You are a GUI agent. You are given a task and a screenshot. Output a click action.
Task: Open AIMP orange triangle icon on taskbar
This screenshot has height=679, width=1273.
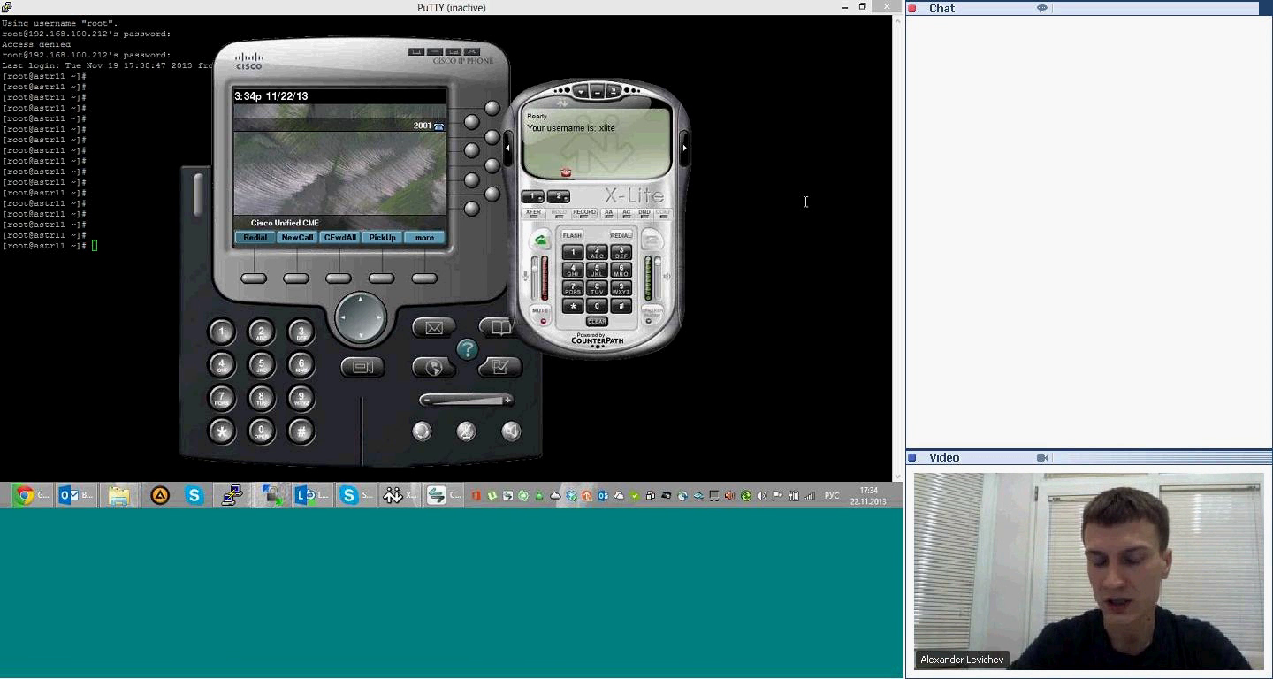(x=159, y=495)
